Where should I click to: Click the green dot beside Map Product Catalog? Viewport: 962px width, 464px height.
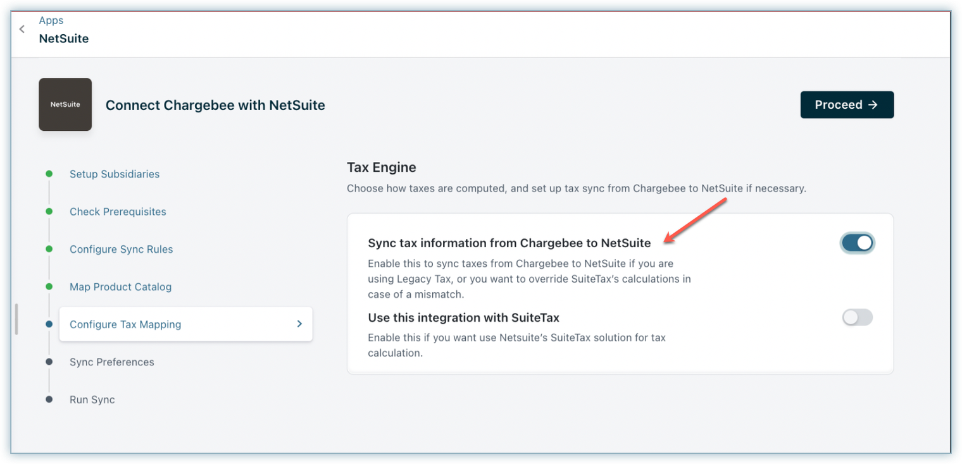click(49, 287)
